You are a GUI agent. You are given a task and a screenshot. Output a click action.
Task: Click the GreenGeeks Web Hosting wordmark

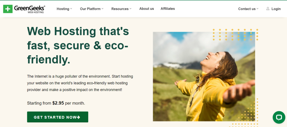[30, 9]
